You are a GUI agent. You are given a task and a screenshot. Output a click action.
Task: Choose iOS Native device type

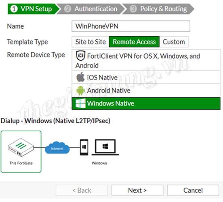[146, 77]
